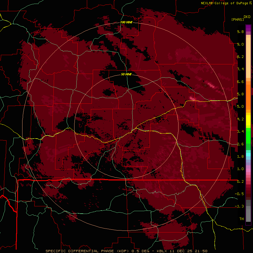
Task: Click the 6.6 scale value
Action: (240, 82)
